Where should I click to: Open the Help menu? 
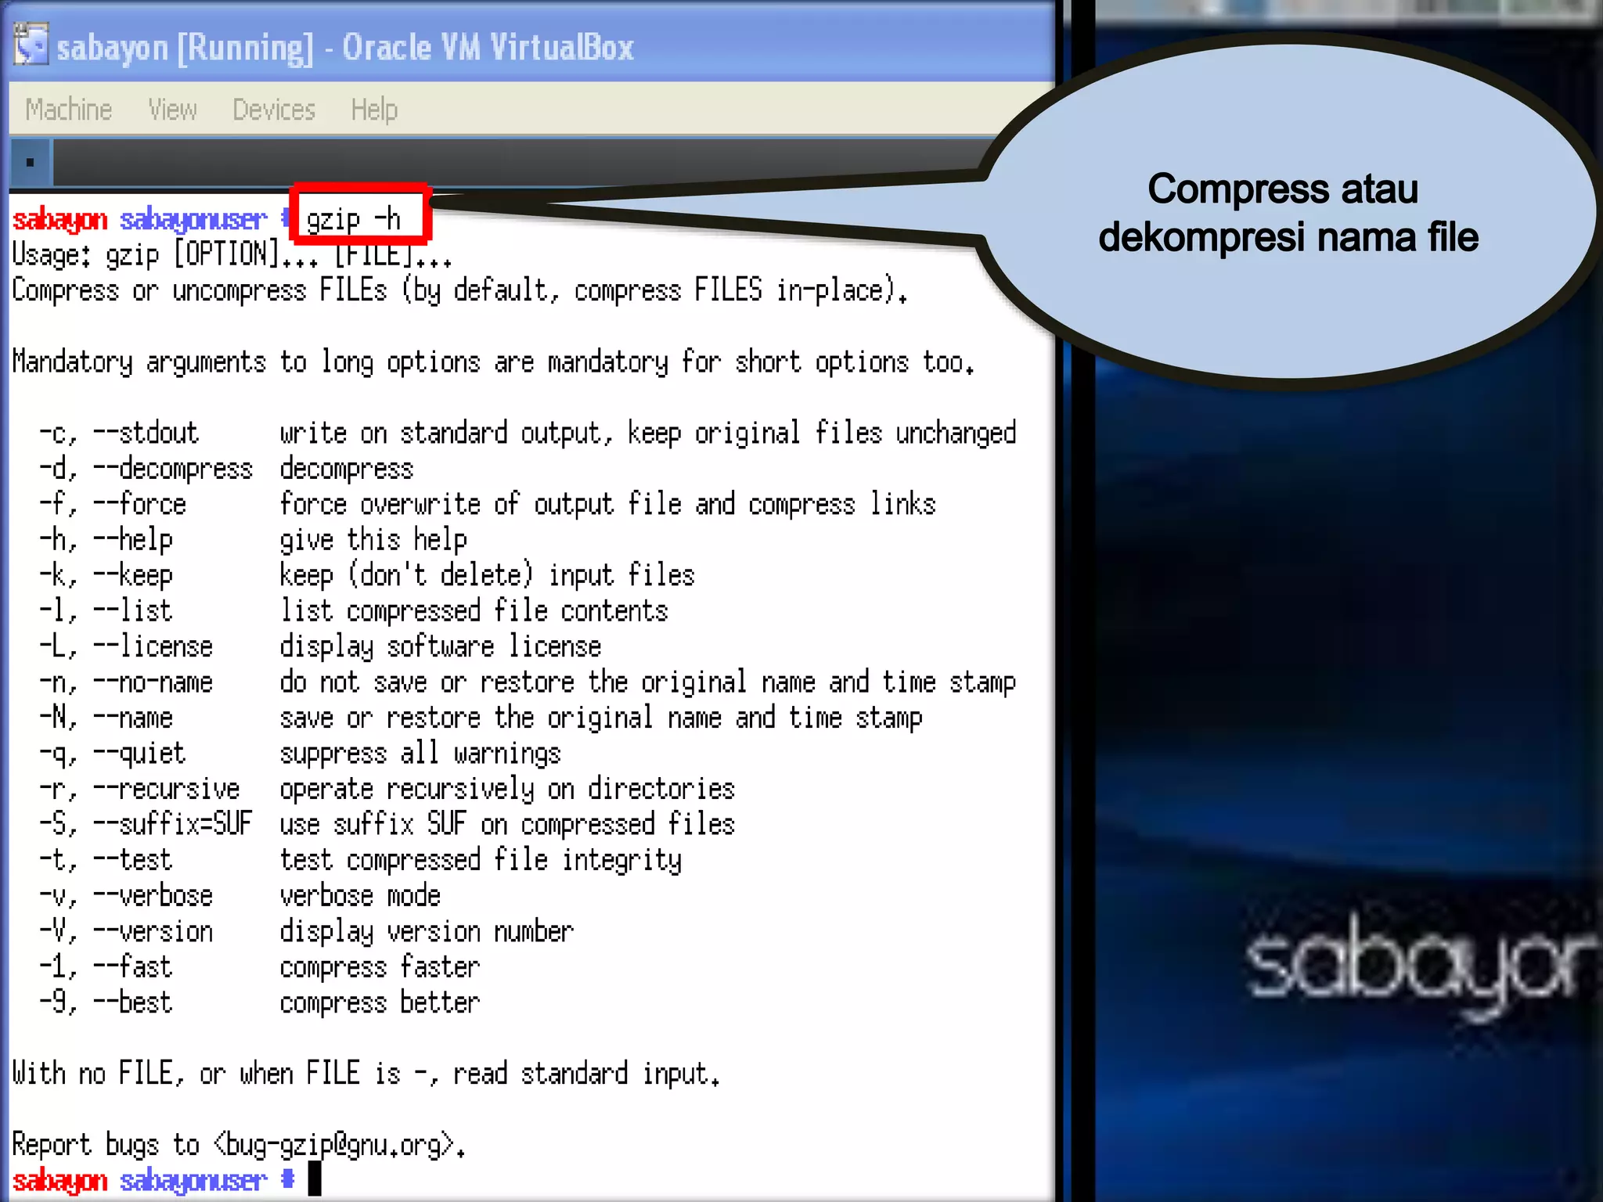[x=374, y=110]
